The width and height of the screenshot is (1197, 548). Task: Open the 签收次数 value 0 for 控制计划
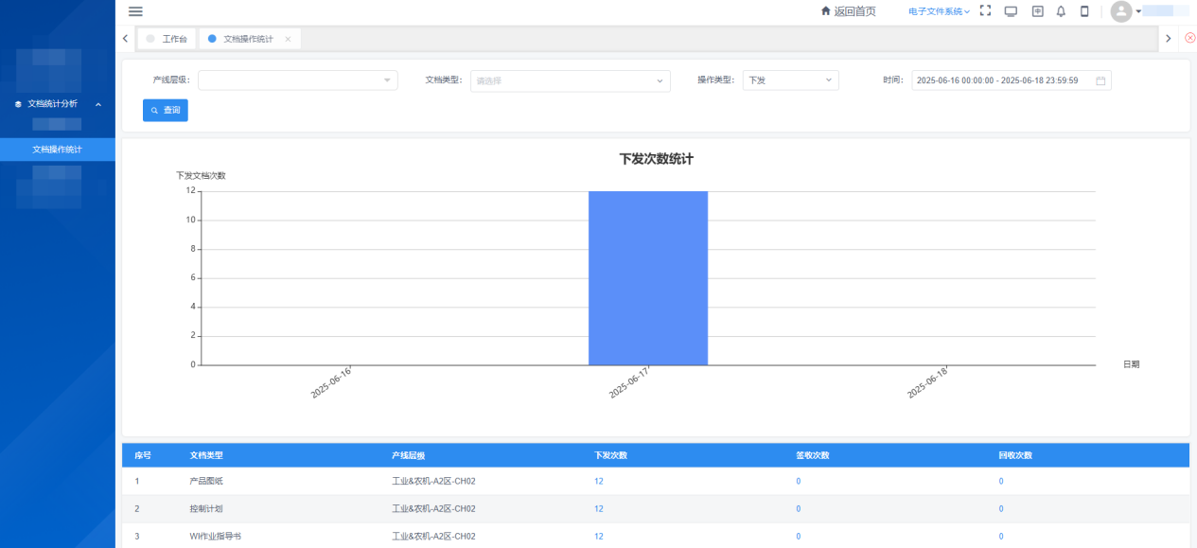(x=799, y=509)
